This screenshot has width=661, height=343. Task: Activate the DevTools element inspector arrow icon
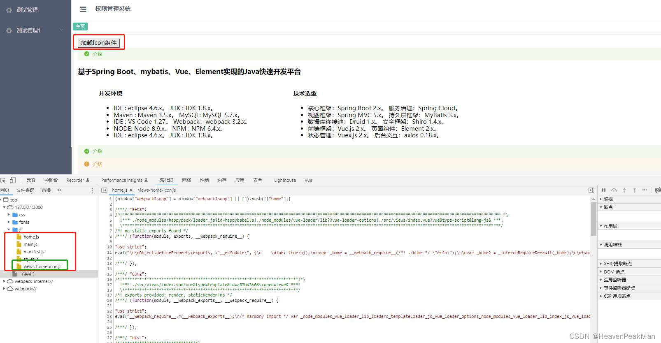[x=3, y=180]
